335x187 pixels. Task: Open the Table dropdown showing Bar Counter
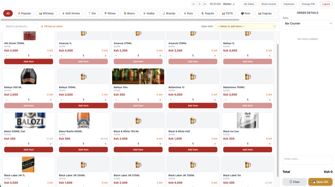[x=307, y=23]
